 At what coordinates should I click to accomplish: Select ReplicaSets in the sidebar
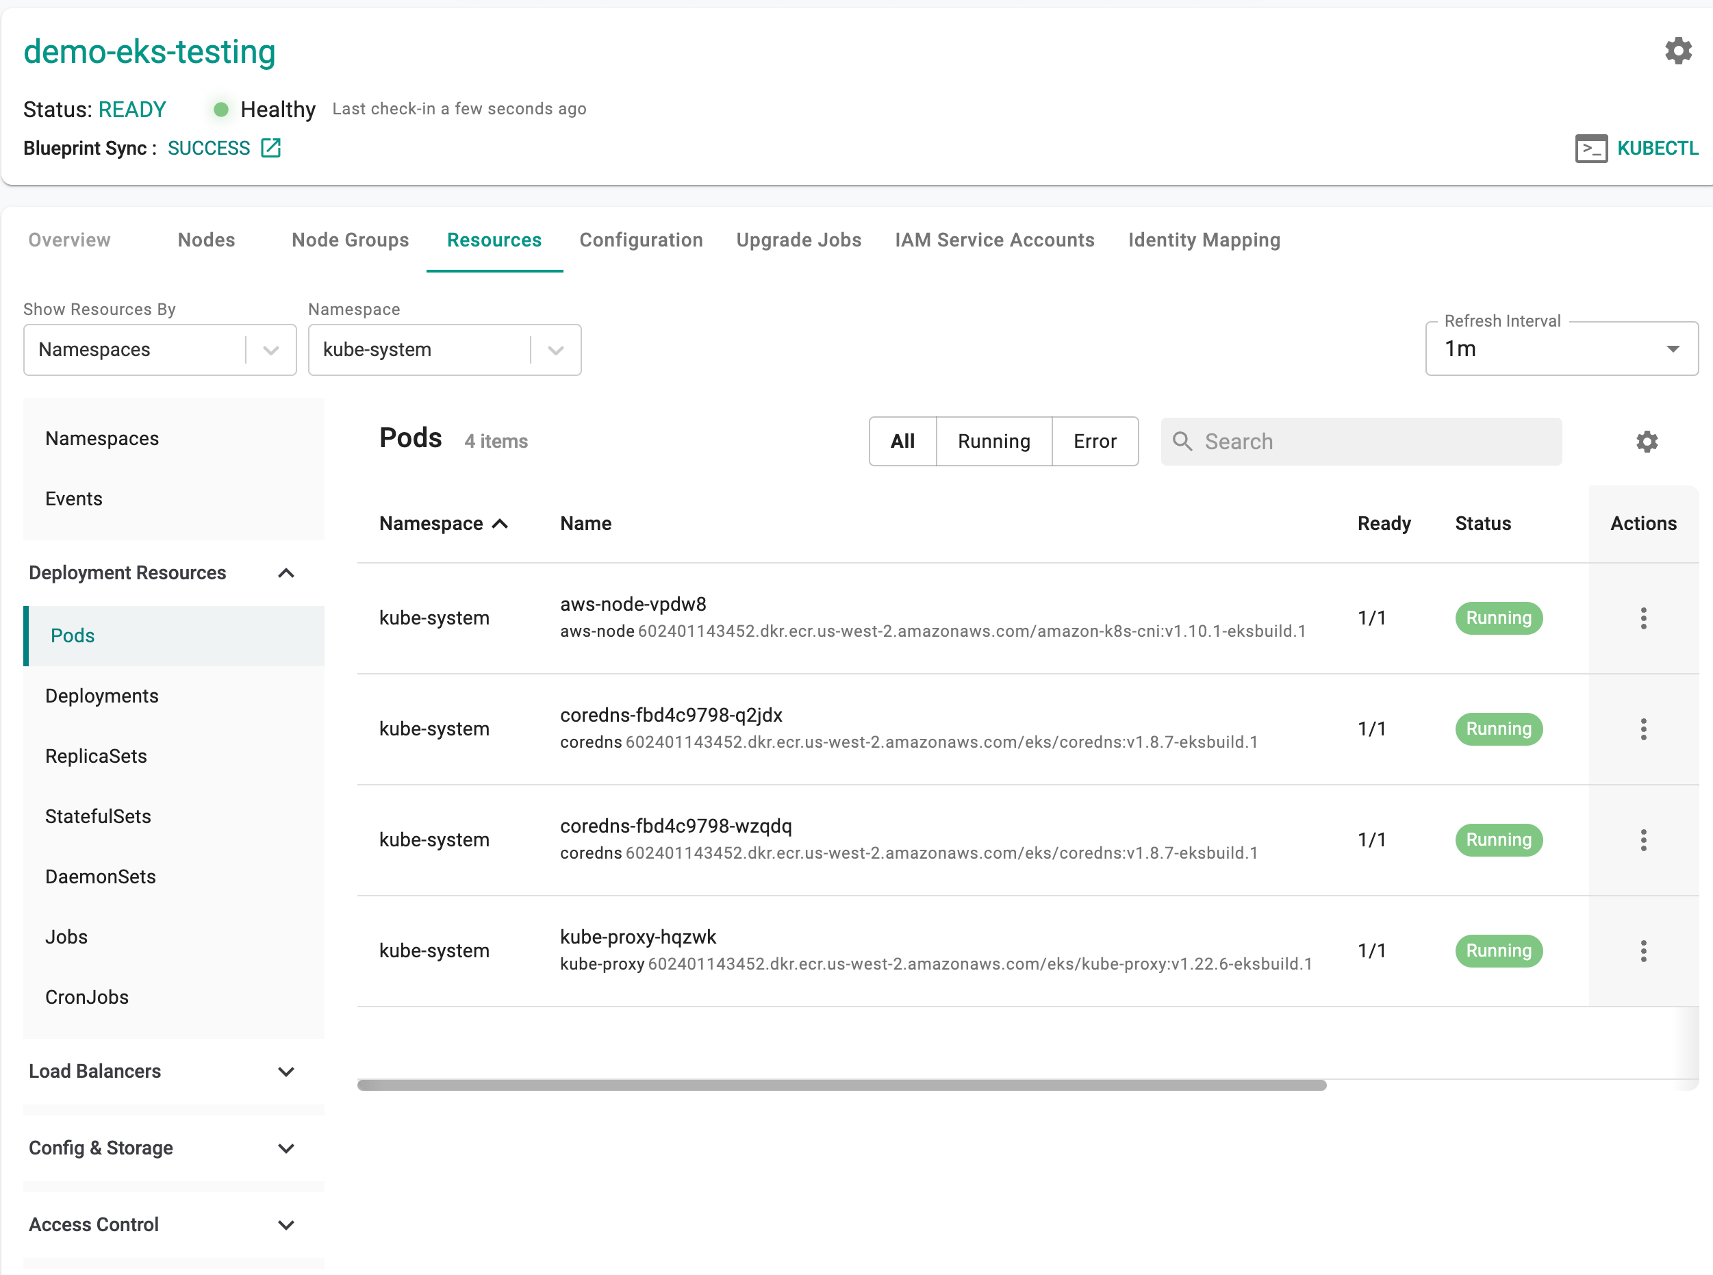click(174, 757)
